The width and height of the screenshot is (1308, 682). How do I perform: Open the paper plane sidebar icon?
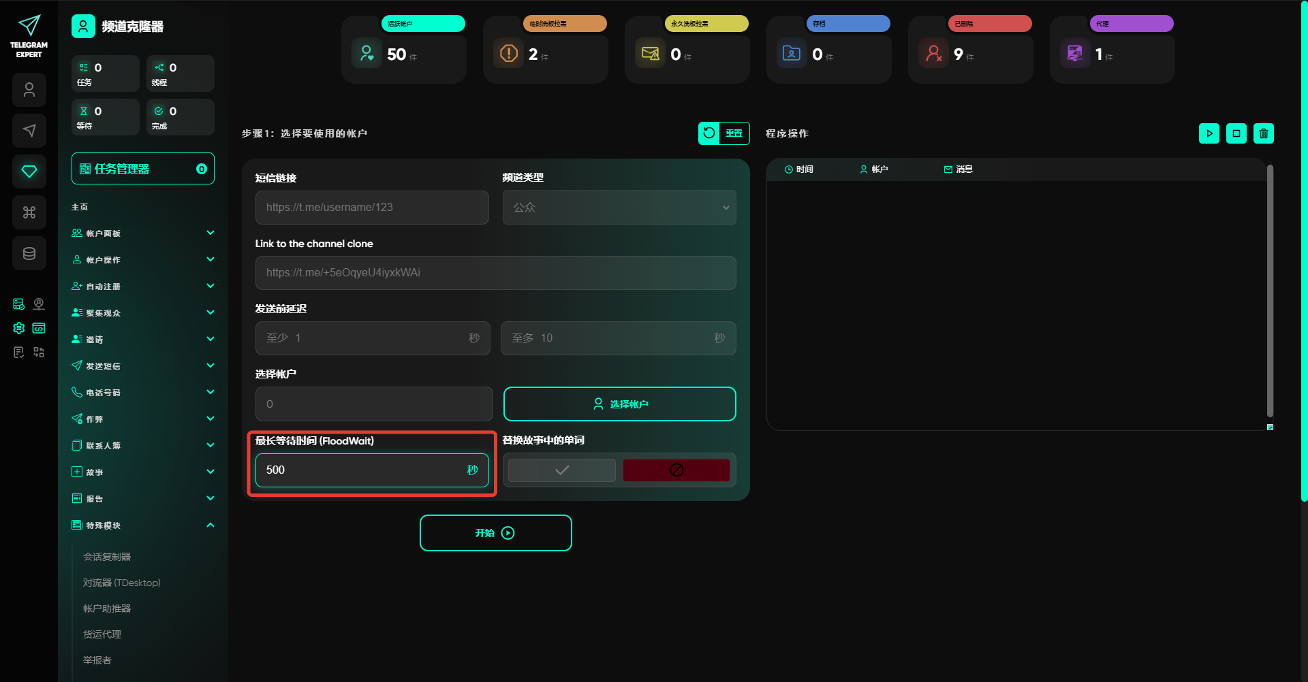click(29, 131)
